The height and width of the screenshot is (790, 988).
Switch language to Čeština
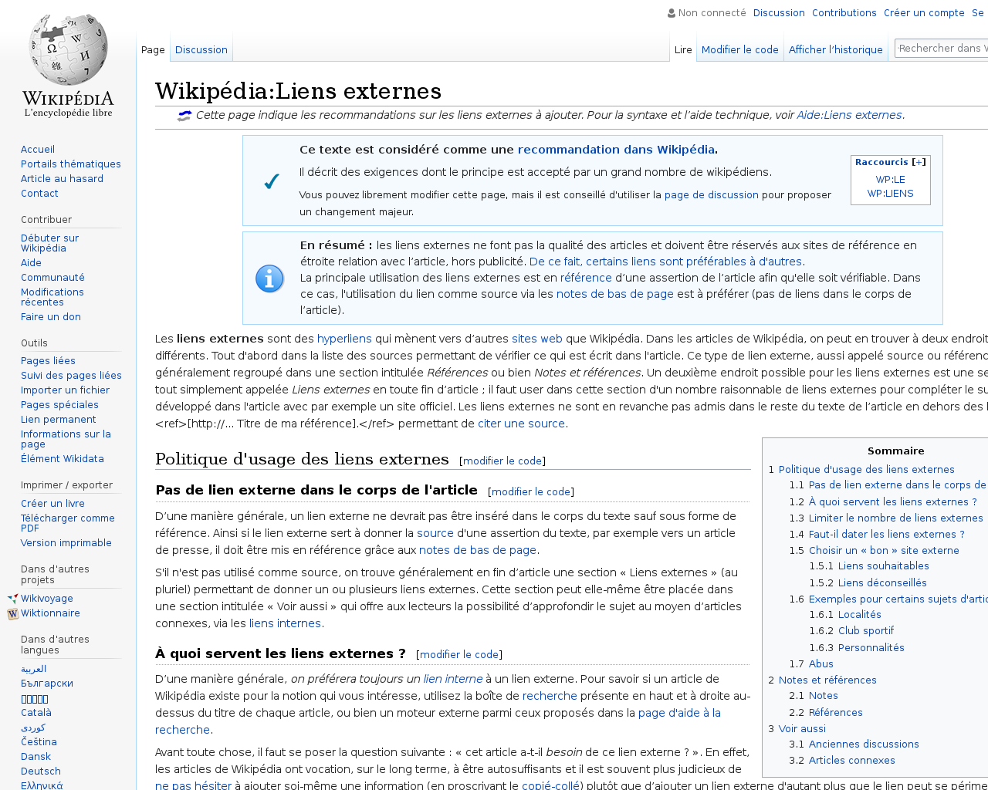pyautogui.click(x=39, y=742)
